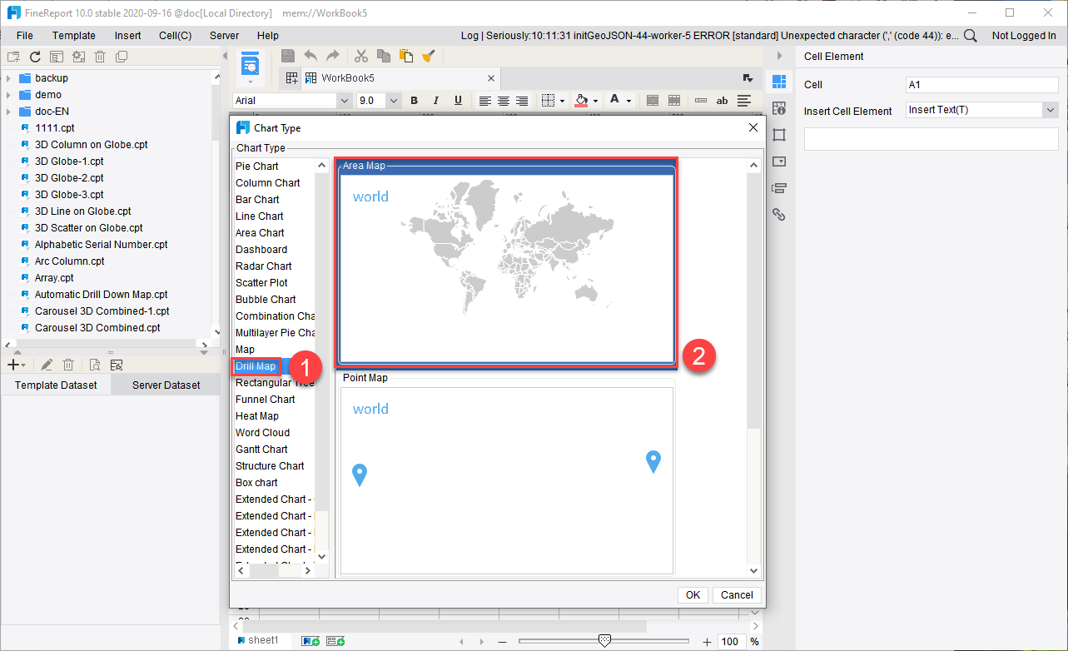Viewport: 1068px width, 651px height.
Task: Edit dataset using the pencil icon
Action: 46,365
